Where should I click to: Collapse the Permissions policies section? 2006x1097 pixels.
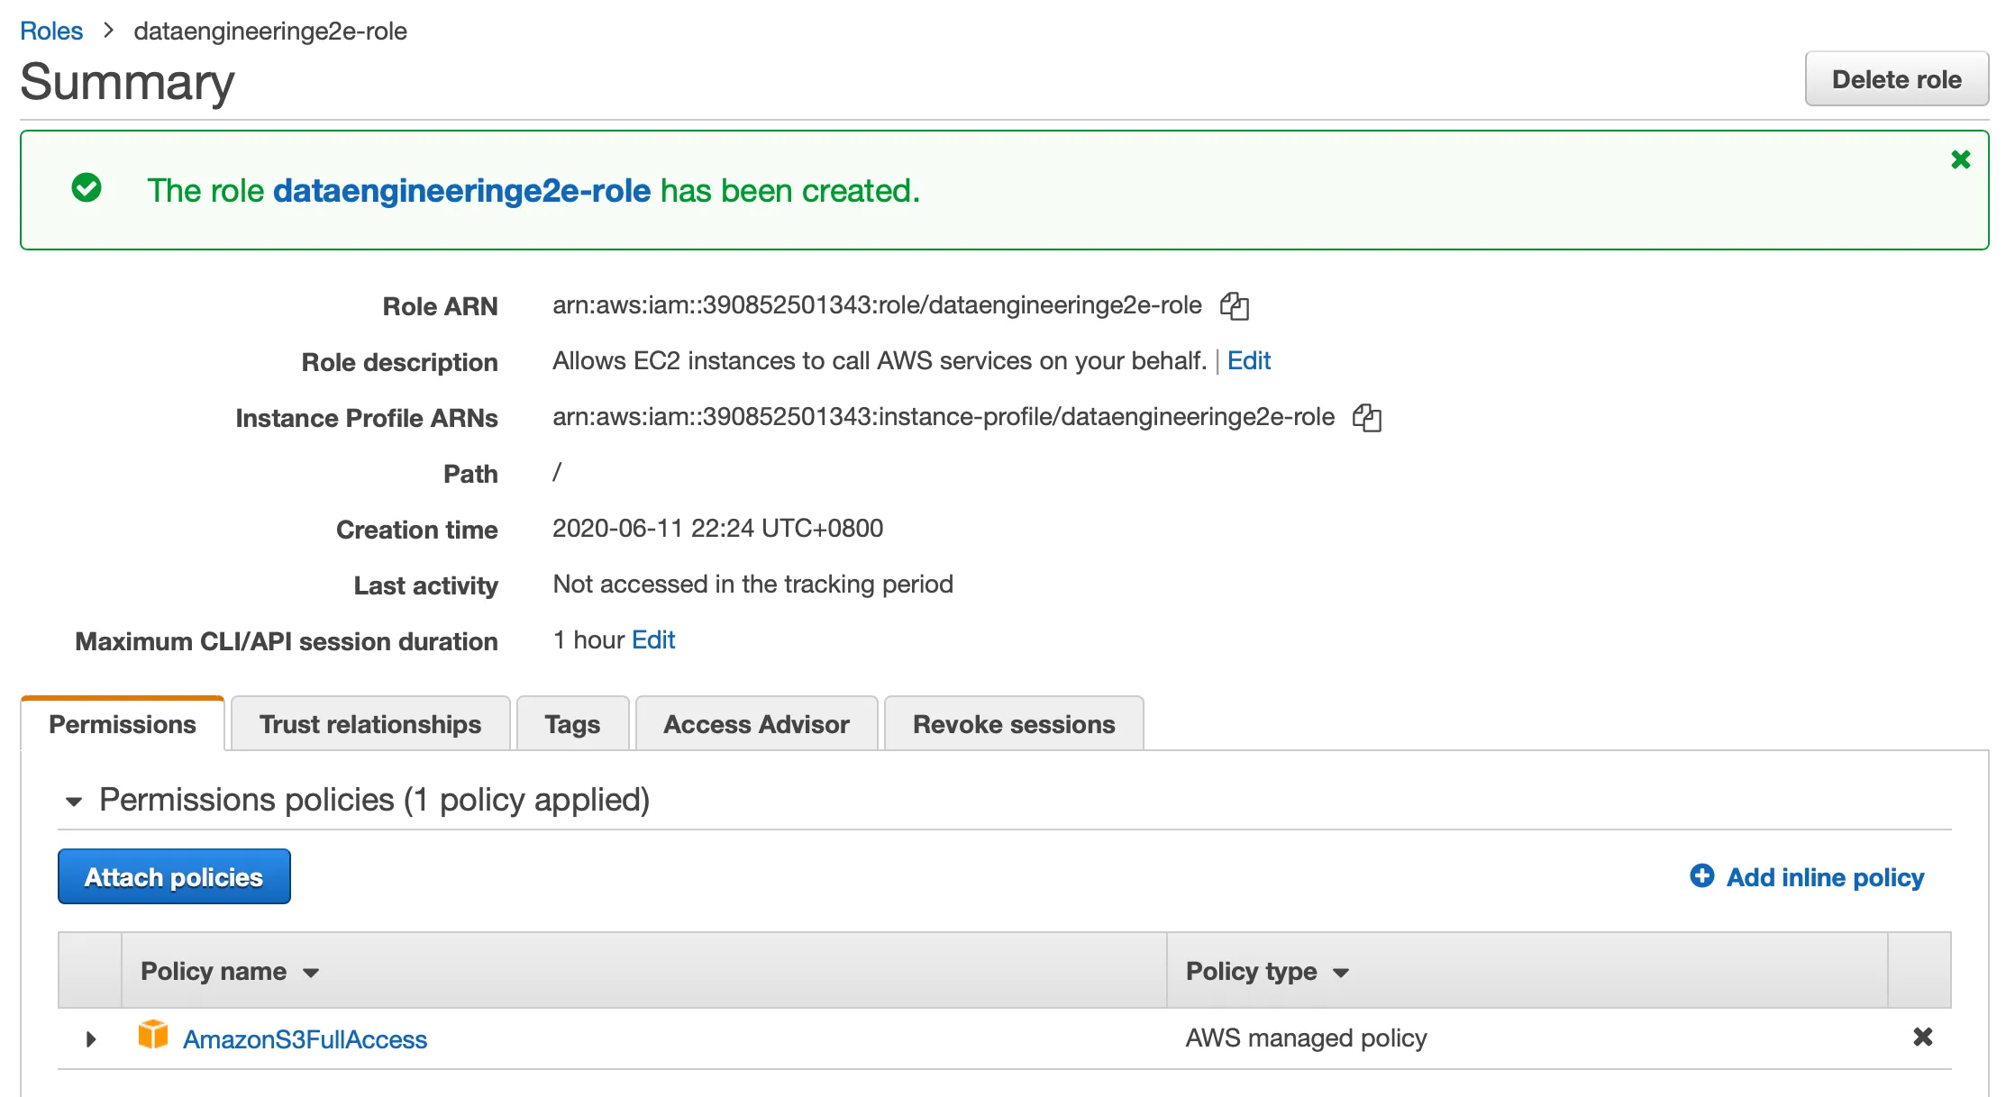pos(74,801)
